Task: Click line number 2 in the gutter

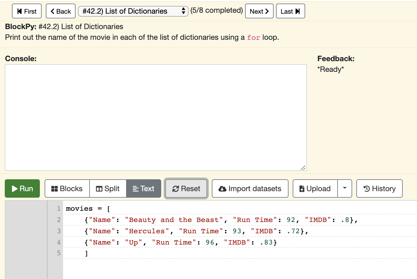Action: point(59,220)
